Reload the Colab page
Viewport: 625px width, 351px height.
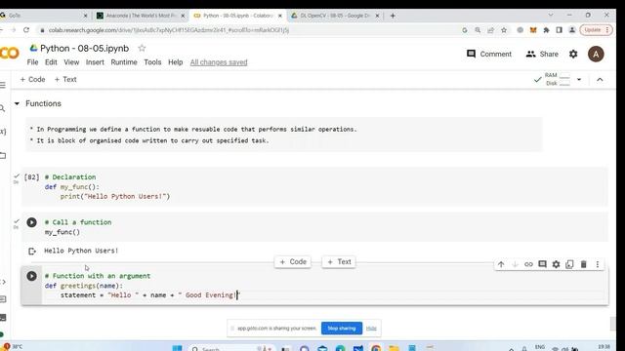click(26, 30)
